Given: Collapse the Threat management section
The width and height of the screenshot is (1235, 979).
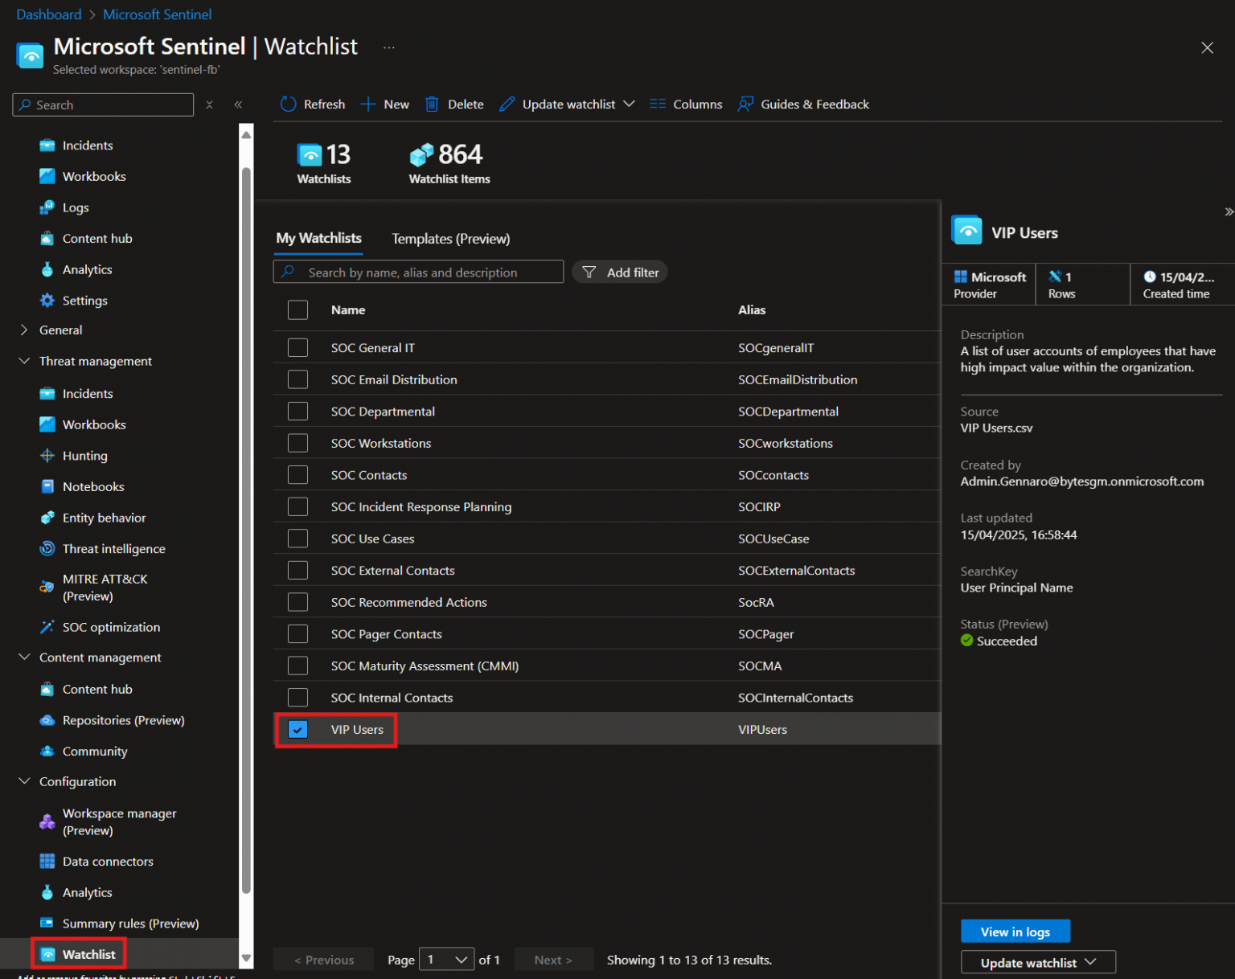Looking at the screenshot, I should point(23,361).
